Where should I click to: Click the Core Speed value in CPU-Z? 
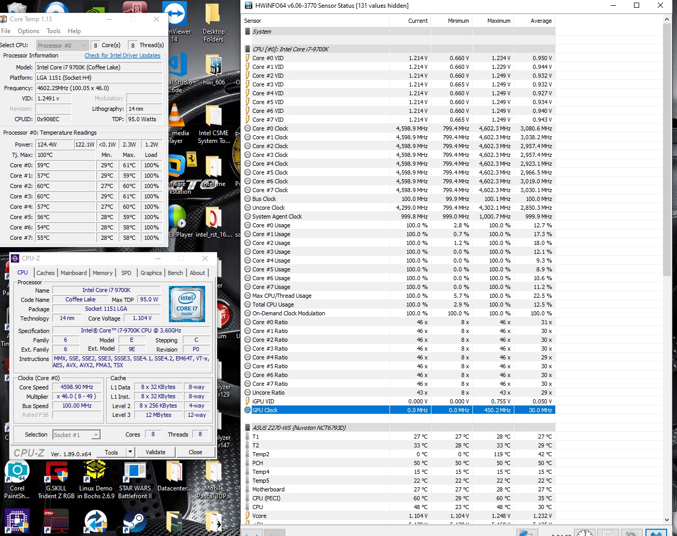pos(77,387)
